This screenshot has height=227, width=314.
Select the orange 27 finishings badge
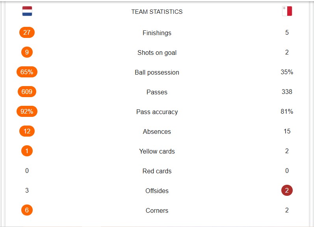coord(27,32)
